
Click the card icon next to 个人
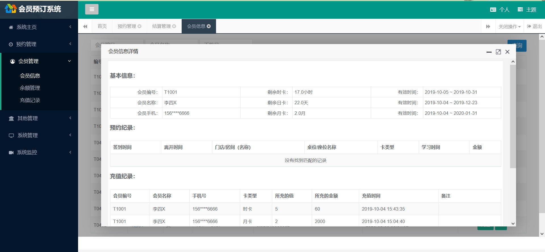493,10
